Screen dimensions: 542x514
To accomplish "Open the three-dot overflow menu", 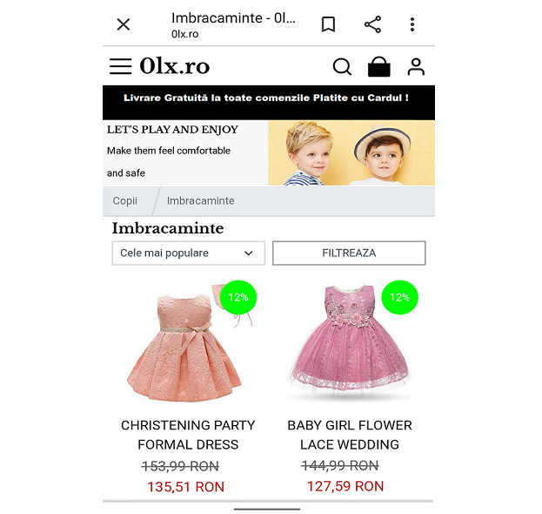I will 412,24.
